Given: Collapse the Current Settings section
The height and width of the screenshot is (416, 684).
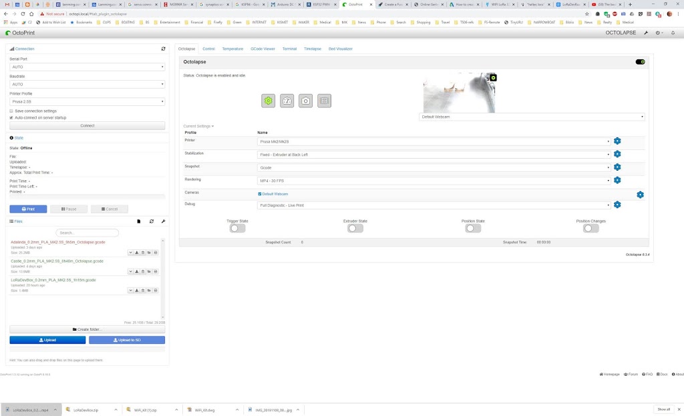Looking at the screenshot, I should point(198,126).
